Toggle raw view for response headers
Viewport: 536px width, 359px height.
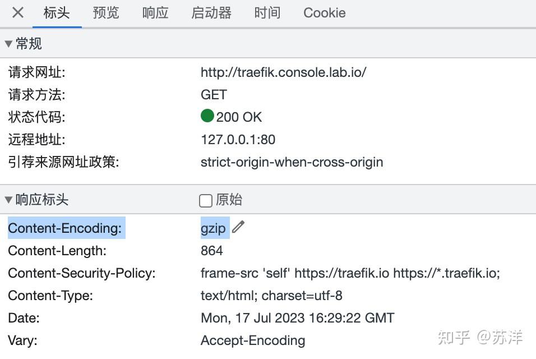[206, 200]
